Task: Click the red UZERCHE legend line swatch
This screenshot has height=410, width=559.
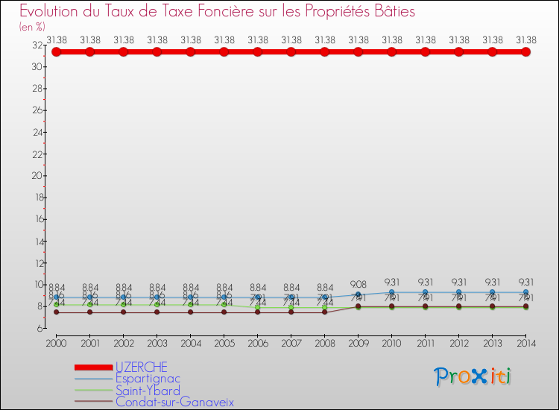Action: pyautogui.click(x=94, y=368)
